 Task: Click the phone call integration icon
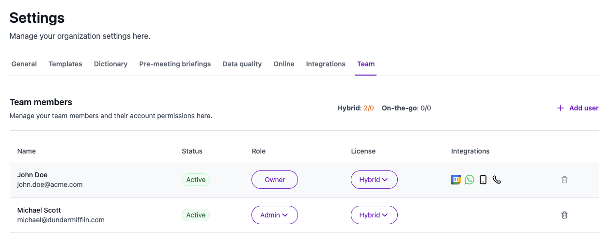[x=497, y=180]
